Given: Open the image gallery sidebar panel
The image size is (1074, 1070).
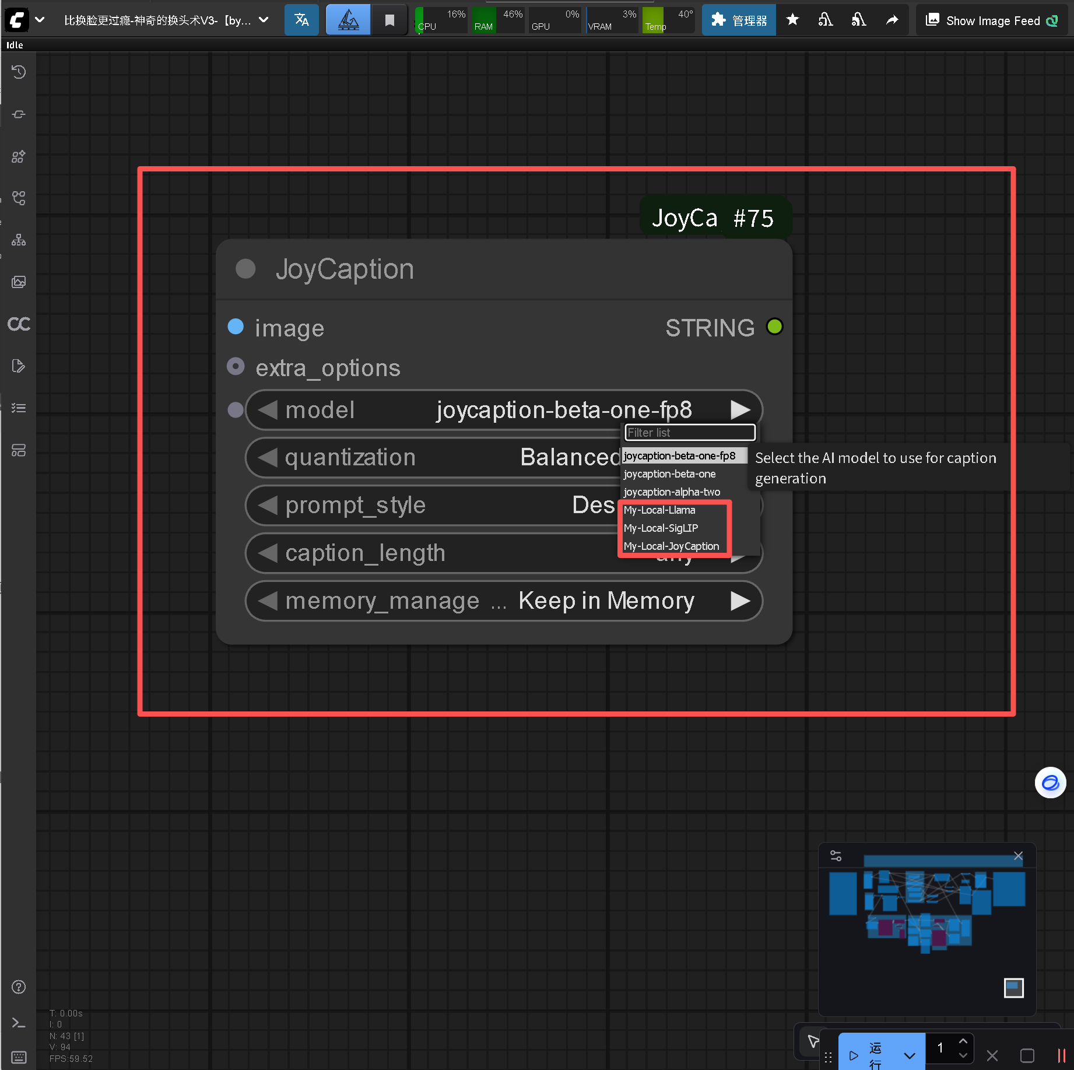Looking at the screenshot, I should pyautogui.click(x=18, y=282).
